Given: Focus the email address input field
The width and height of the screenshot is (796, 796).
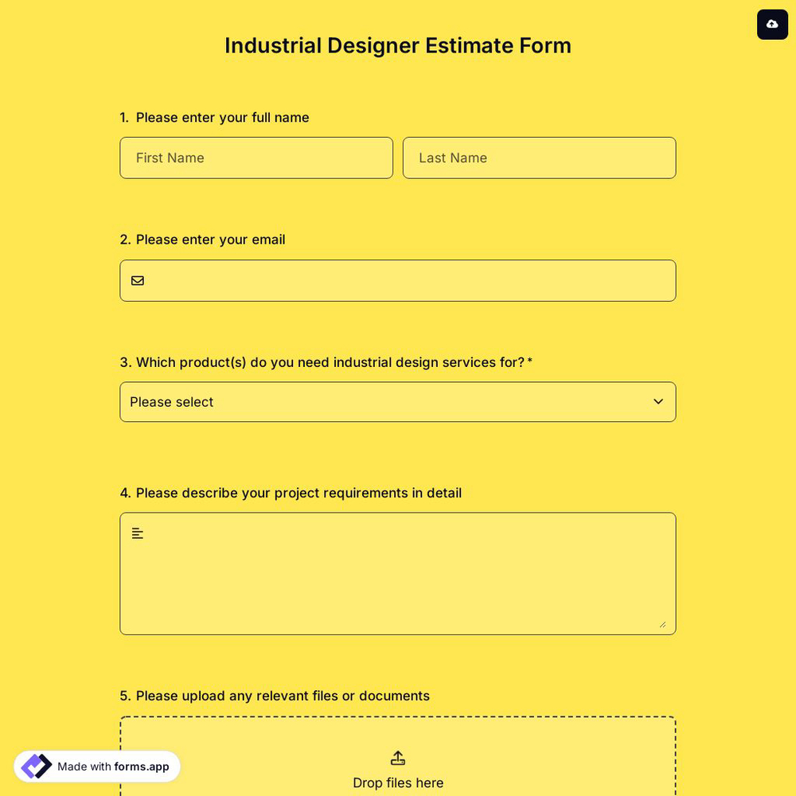Looking at the screenshot, I should (x=398, y=280).
